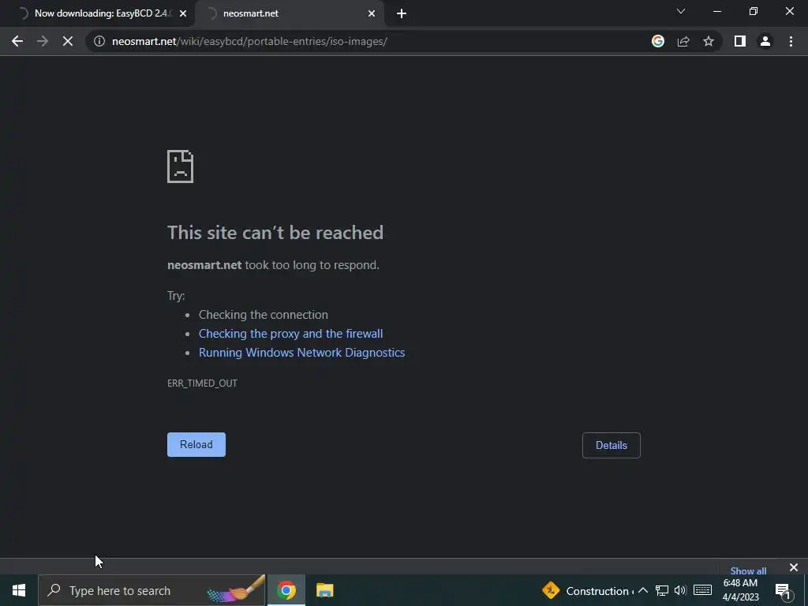Click the sad page error icon
808x606 pixels.
tap(181, 166)
